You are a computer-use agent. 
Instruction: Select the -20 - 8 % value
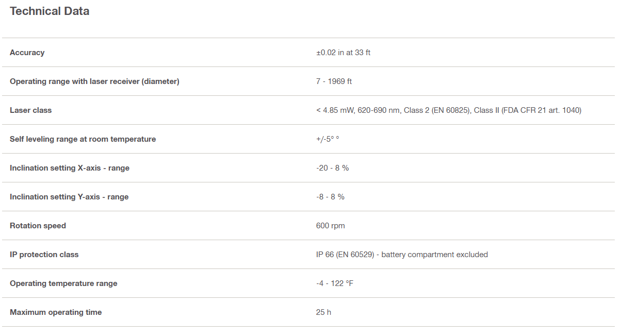332,168
